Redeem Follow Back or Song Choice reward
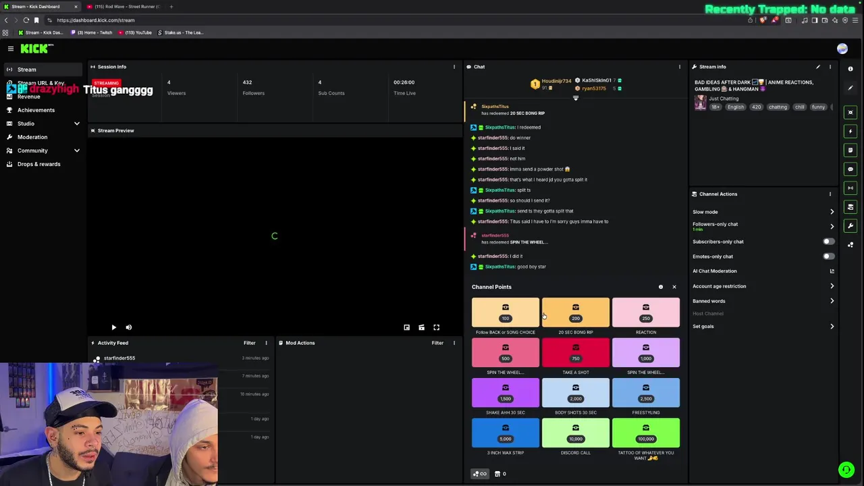 pos(506,313)
